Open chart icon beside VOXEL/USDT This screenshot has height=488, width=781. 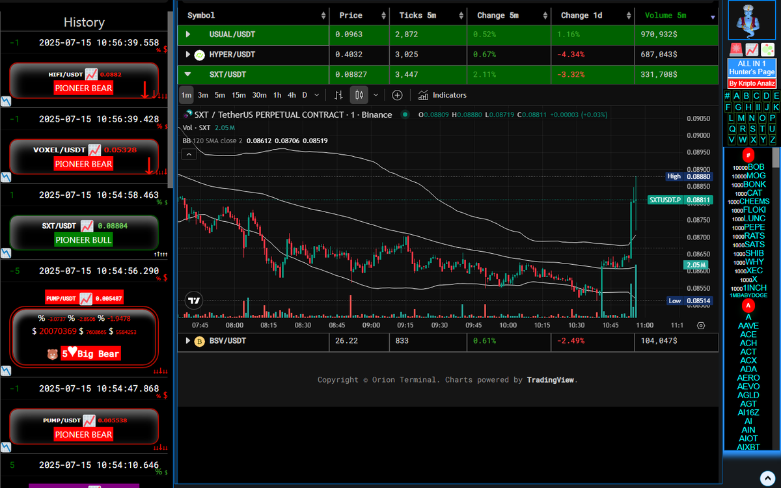95,150
